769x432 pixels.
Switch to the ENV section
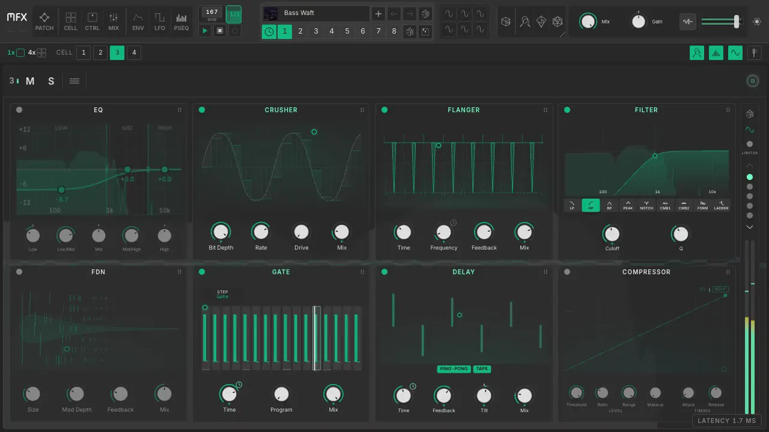[x=138, y=21]
